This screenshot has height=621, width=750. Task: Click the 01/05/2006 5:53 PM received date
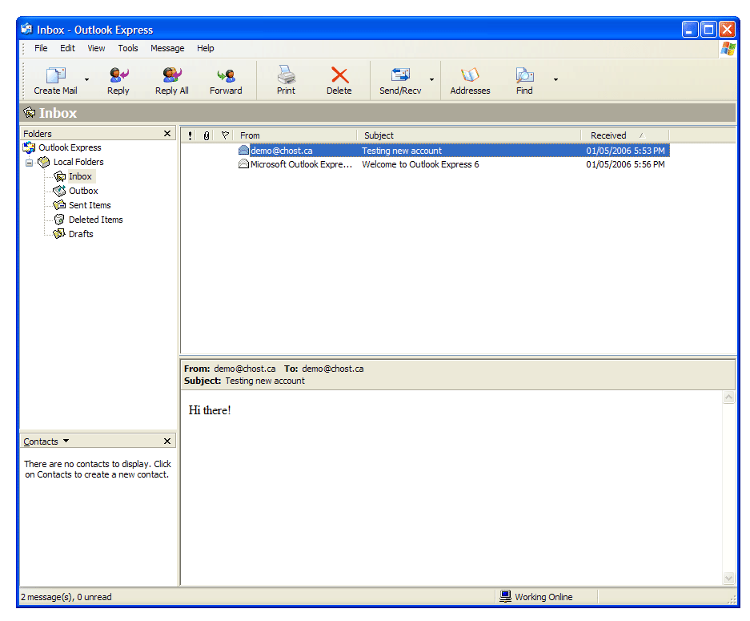[626, 151]
